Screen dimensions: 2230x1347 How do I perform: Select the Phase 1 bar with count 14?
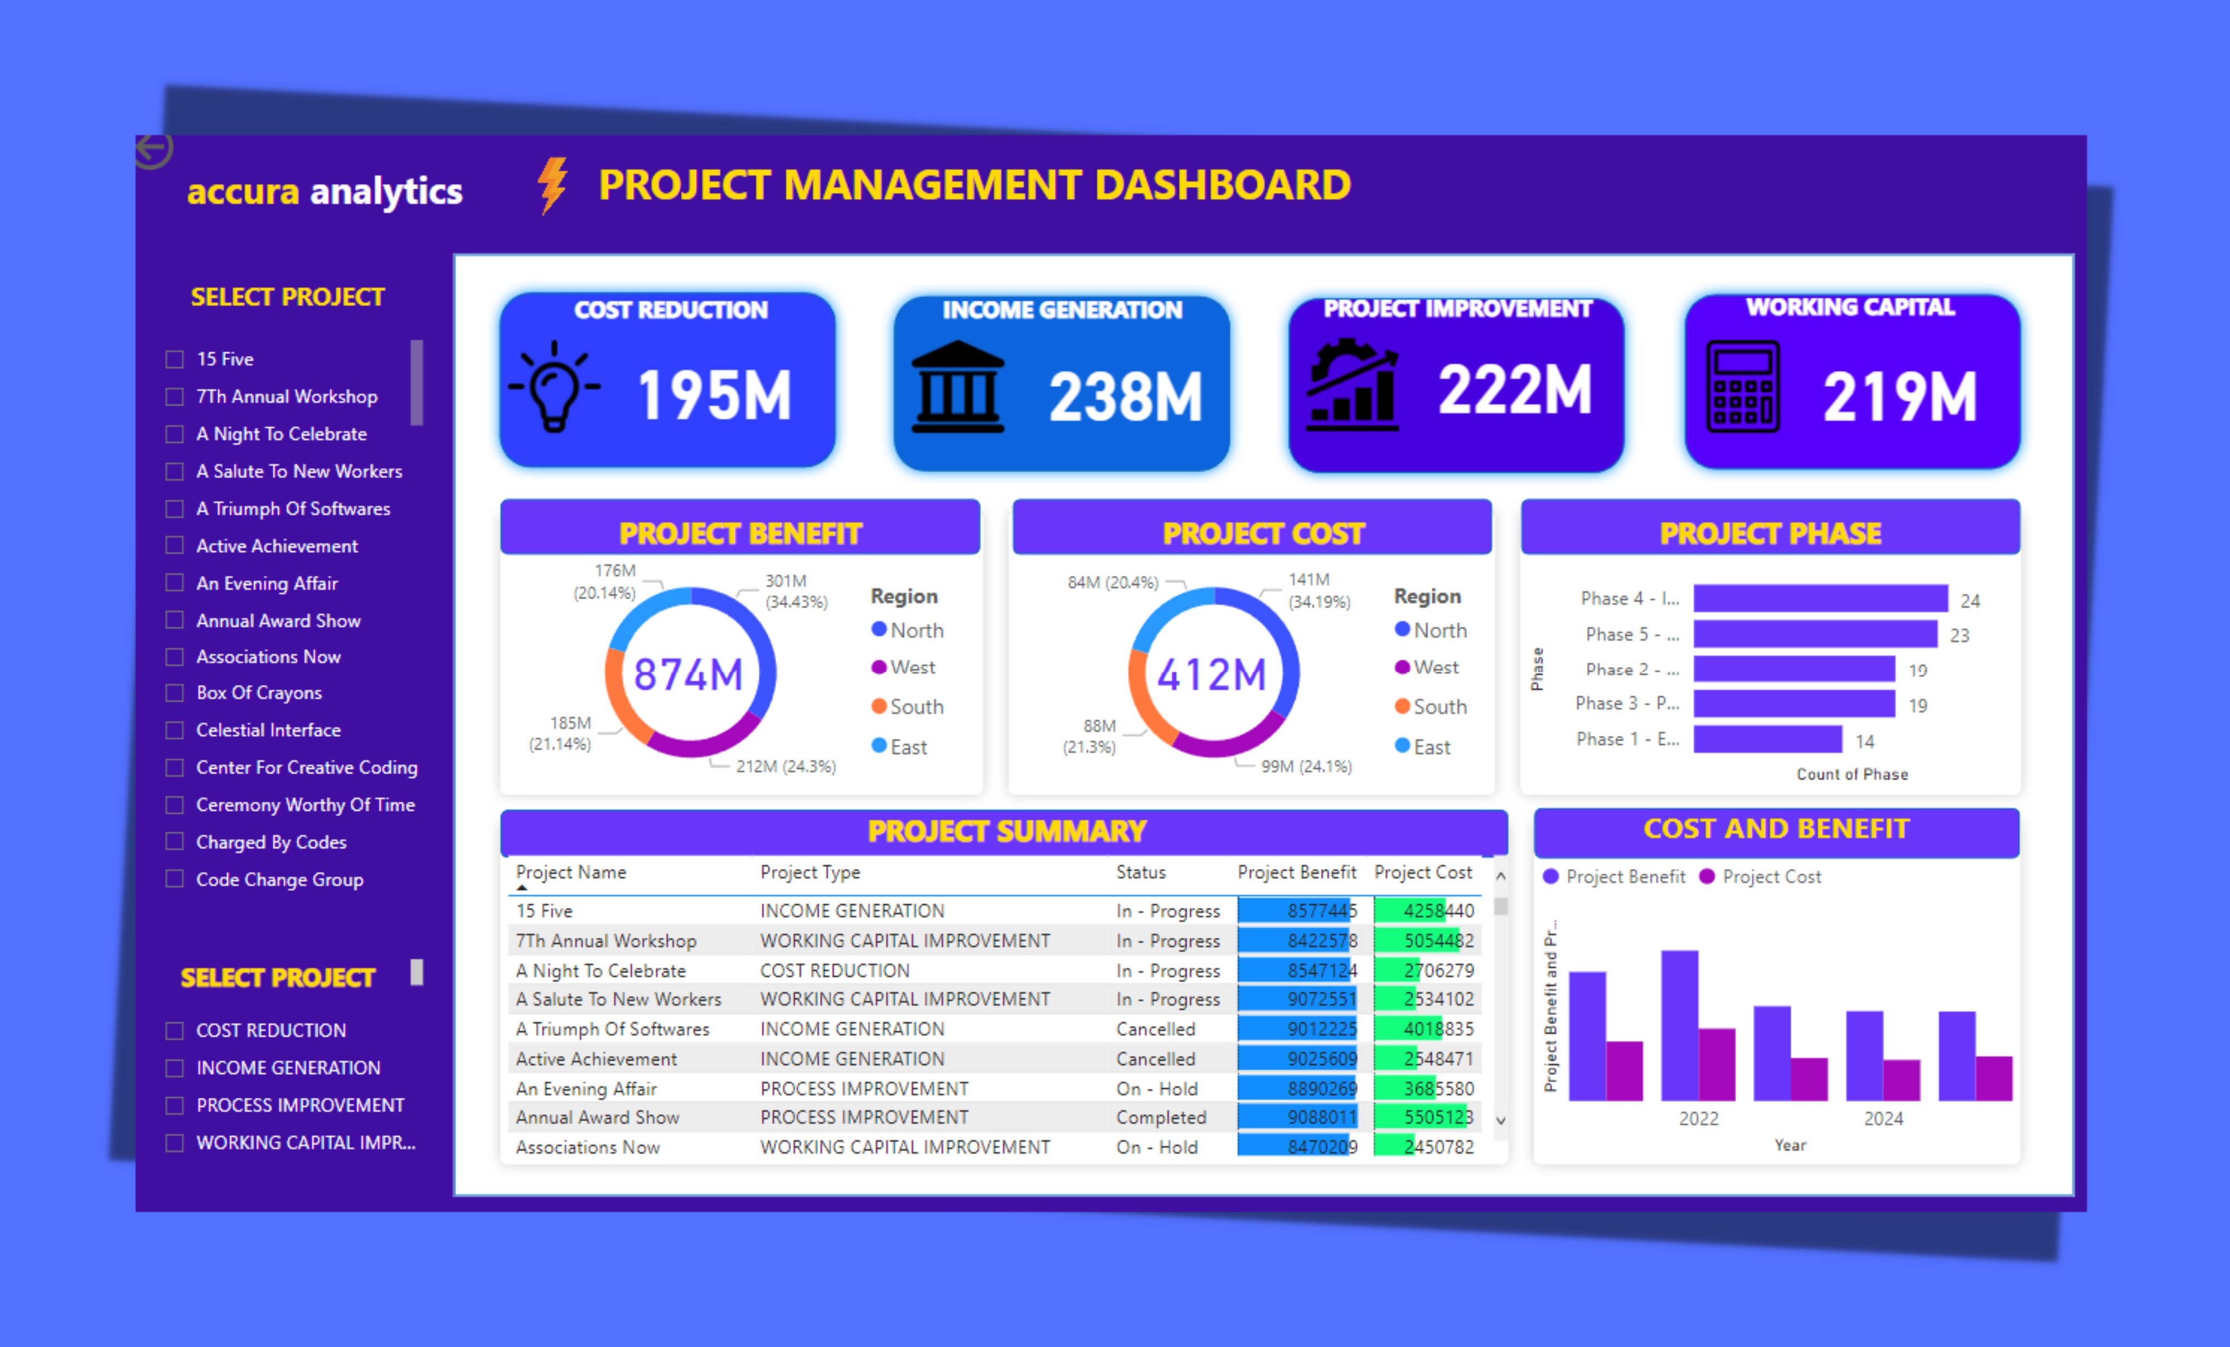1768,740
